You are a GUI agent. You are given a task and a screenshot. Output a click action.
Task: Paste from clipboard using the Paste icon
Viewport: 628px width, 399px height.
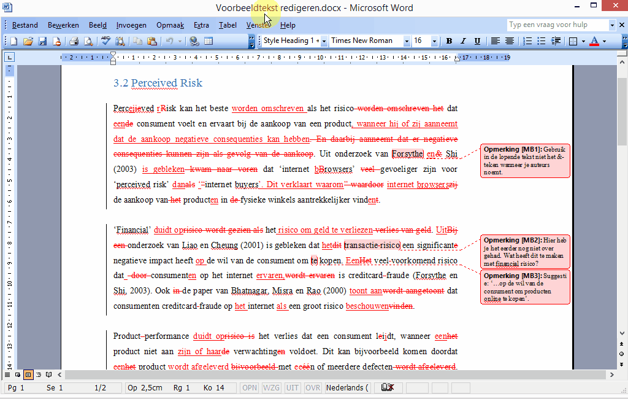[152, 41]
